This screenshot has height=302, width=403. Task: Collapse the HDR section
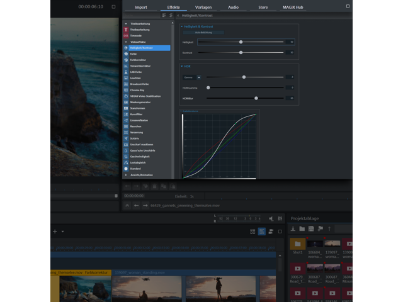pyautogui.click(x=182, y=66)
